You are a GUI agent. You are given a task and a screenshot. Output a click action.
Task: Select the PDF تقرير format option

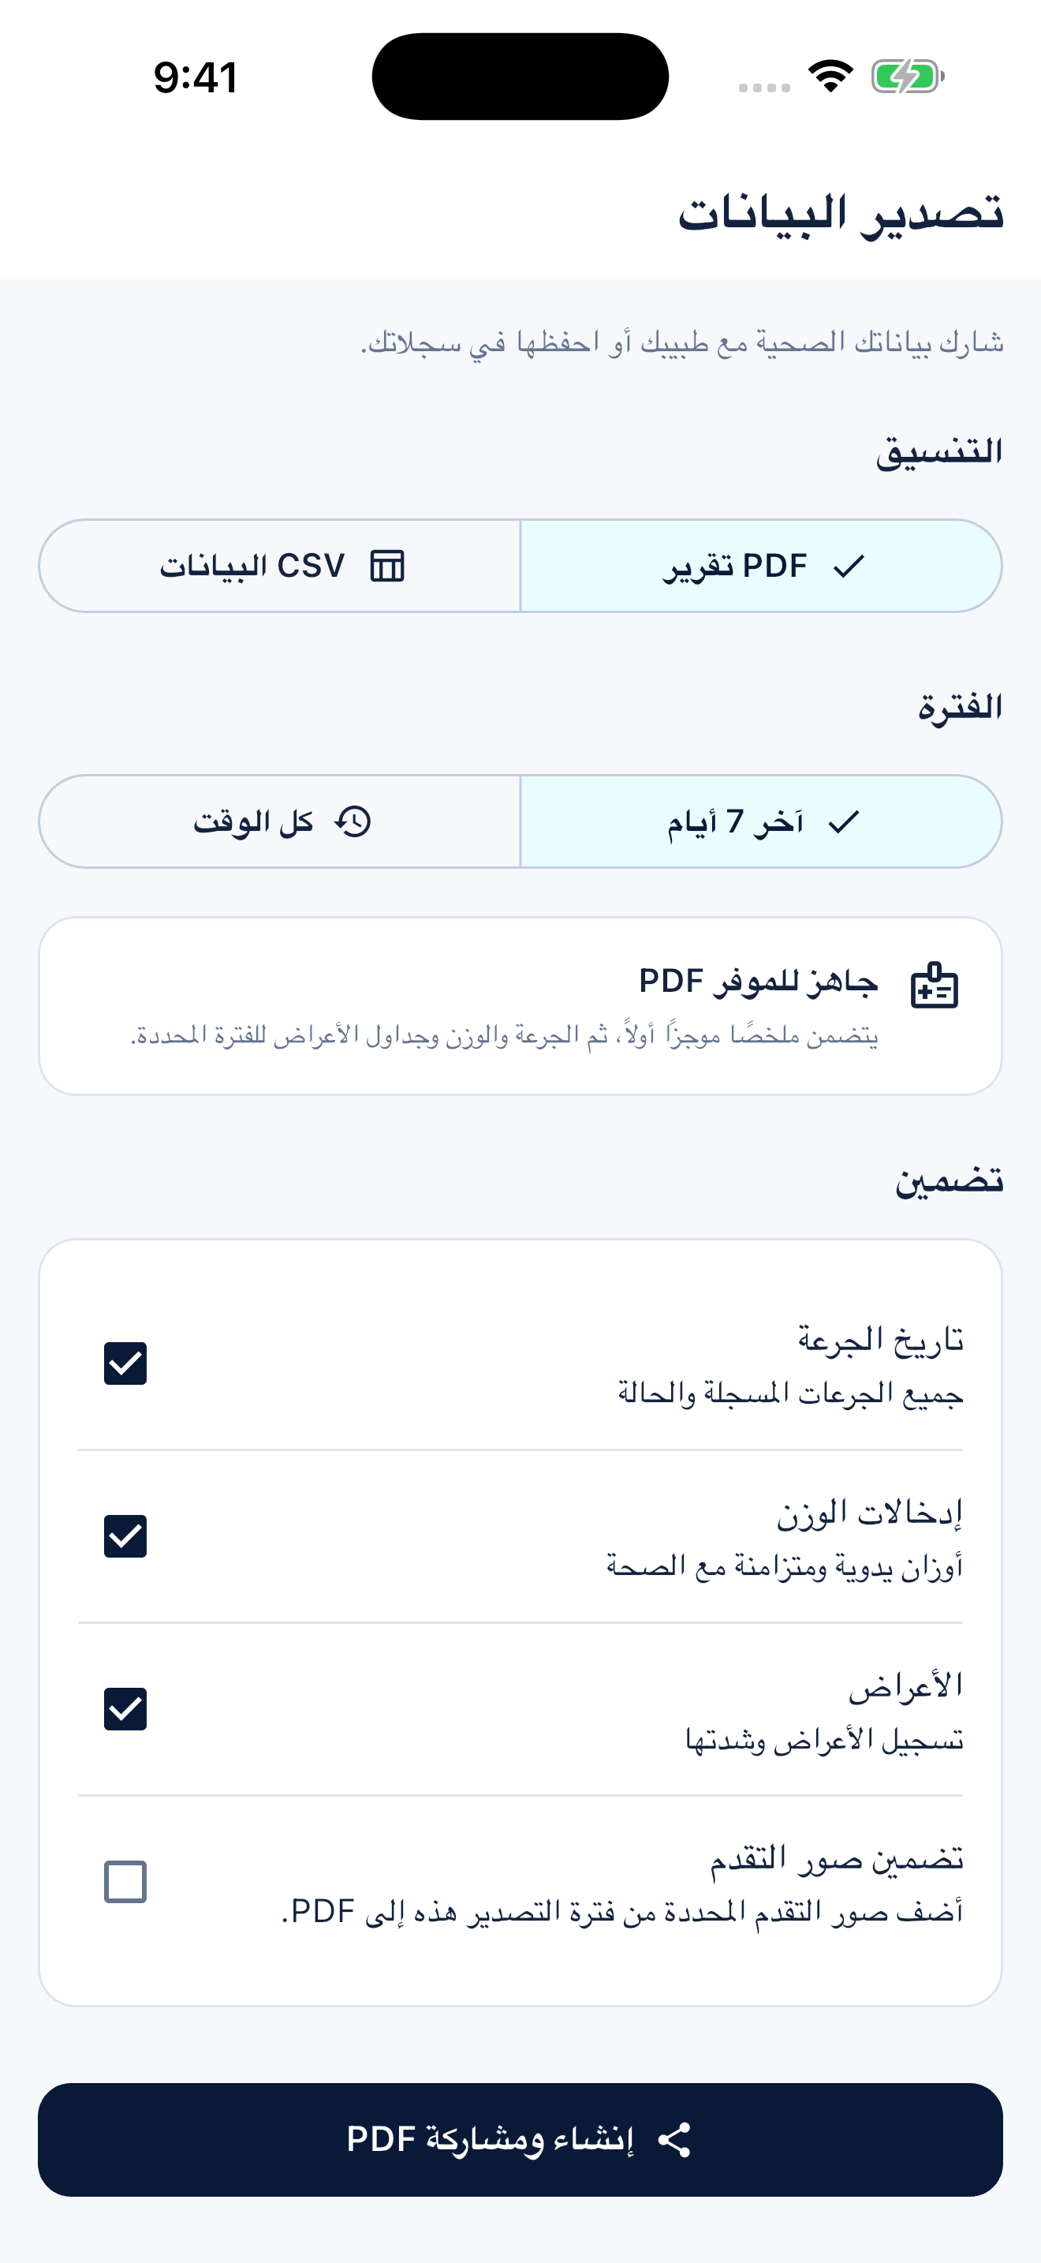click(761, 566)
